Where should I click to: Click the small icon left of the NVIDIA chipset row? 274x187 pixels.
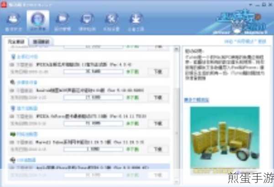pyautogui.click(x=12, y=65)
